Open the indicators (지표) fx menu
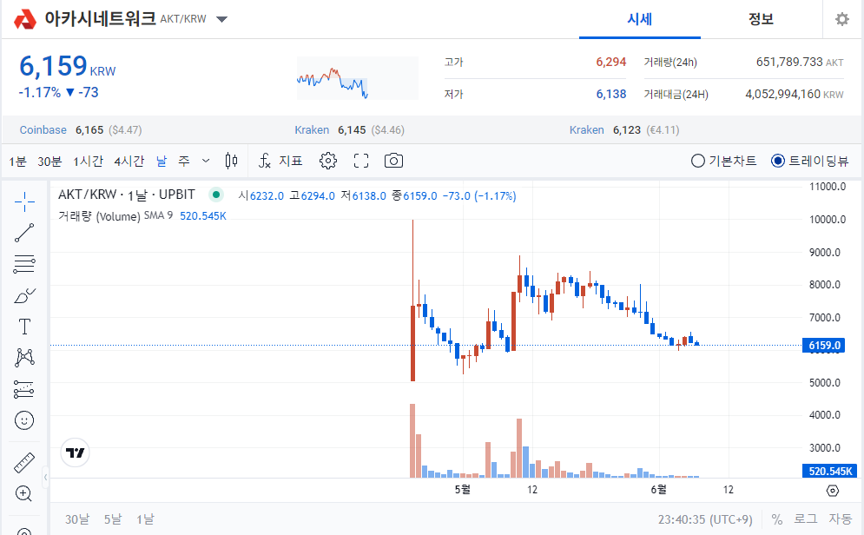 280,161
